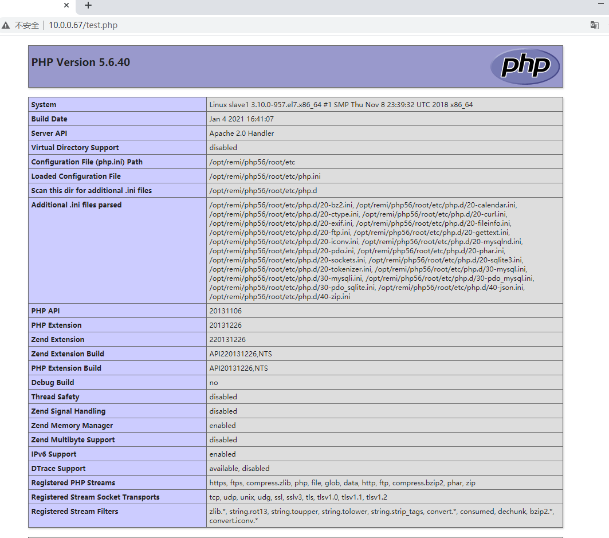Image resolution: width=609 pixels, height=538 pixels.
Task: Click the IPv6 Support label
Action: tap(54, 454)
